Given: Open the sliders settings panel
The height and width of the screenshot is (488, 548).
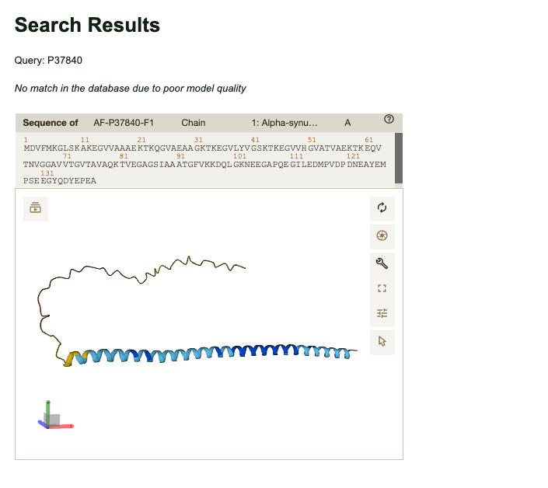Looking at the screenshot, I should [x=382, y=313].
